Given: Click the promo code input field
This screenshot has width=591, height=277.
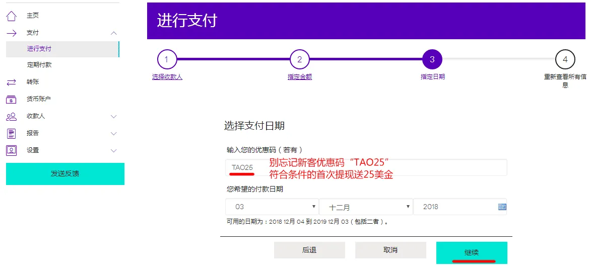Looking at the screenshot, I should [366, 167].
